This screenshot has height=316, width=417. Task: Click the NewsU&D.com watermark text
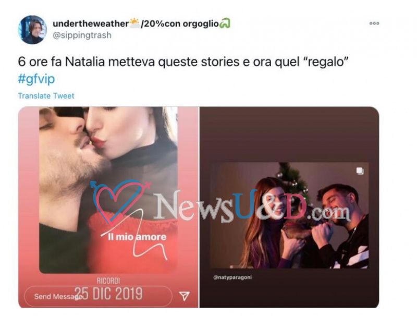pyautogui.click(x=251, y=206)
